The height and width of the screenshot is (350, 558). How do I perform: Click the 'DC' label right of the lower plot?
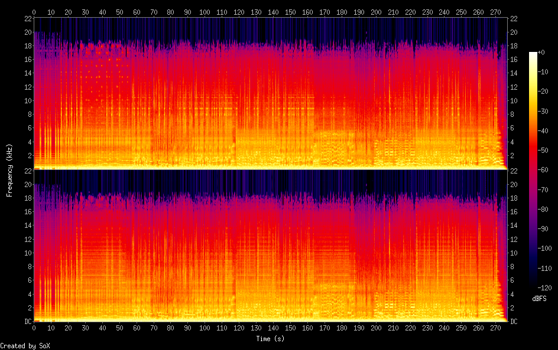(514, 322)
